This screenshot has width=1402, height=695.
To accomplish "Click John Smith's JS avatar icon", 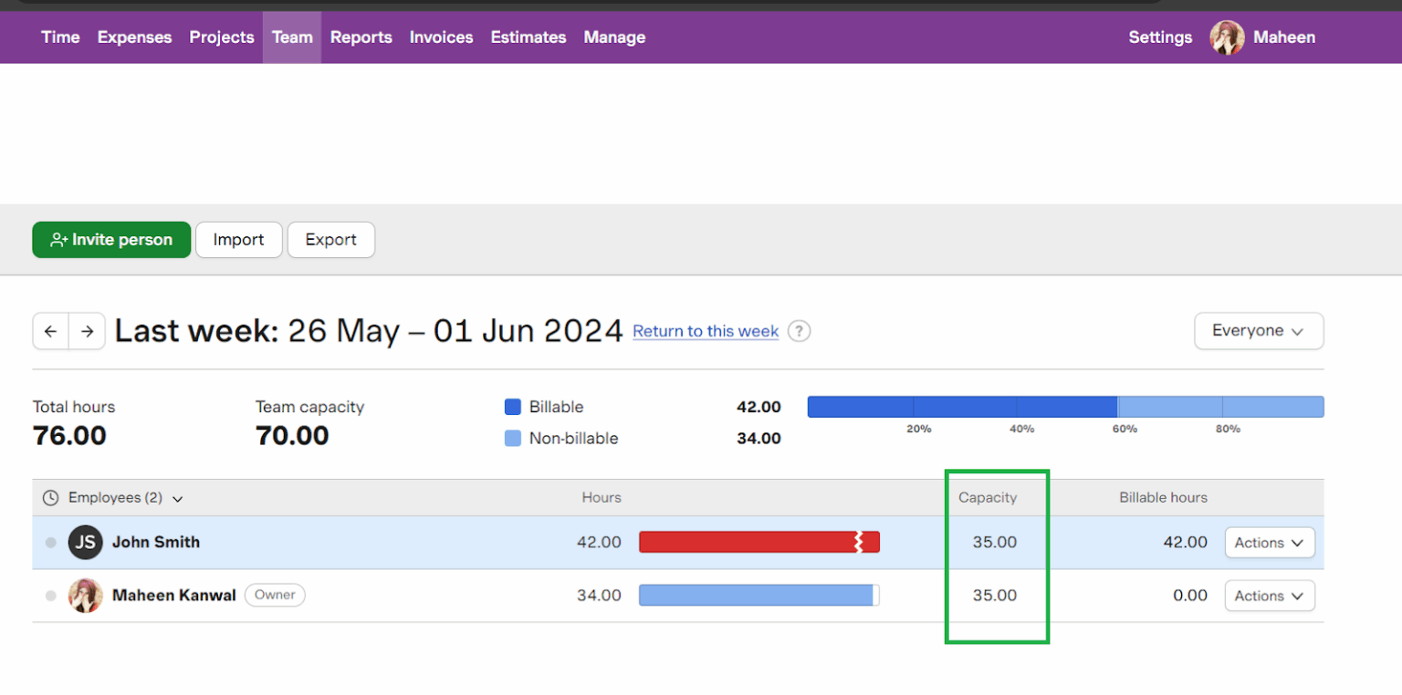I will (85, 542).
